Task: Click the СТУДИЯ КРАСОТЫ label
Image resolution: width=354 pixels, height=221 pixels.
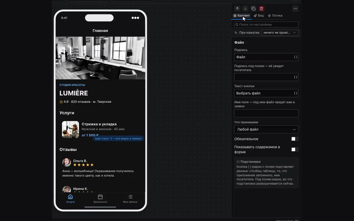Action: point(72,85)
